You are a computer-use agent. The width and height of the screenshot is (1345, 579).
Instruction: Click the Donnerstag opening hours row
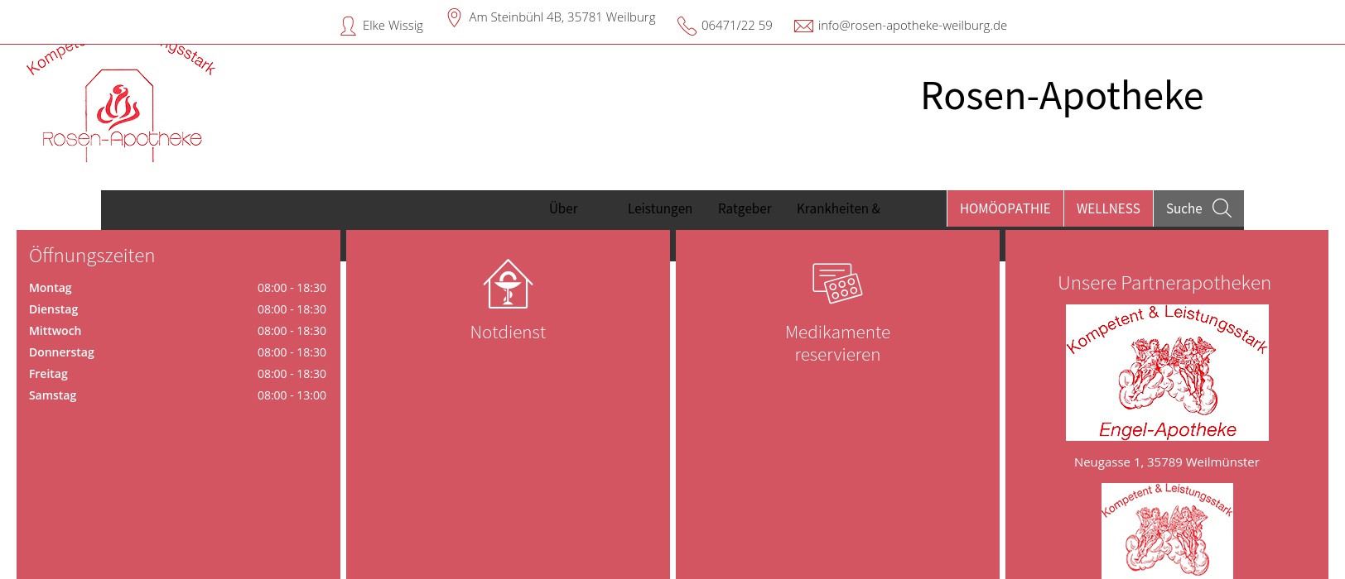click(x=177, y=352)
